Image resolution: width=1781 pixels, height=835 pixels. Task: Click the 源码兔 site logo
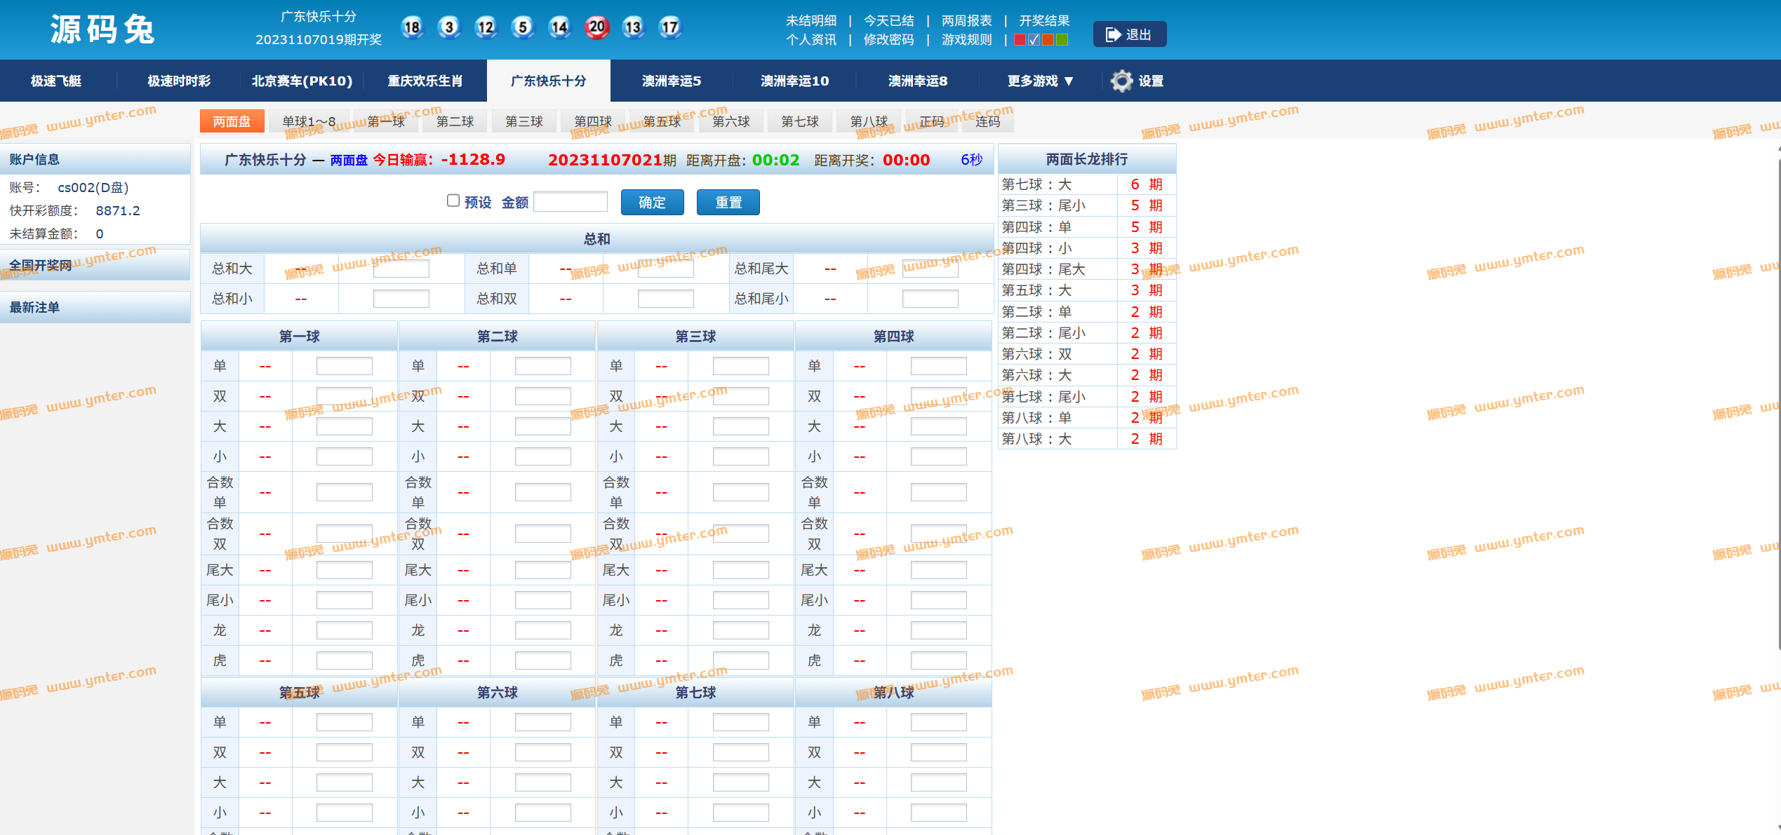tap(102, 30)
